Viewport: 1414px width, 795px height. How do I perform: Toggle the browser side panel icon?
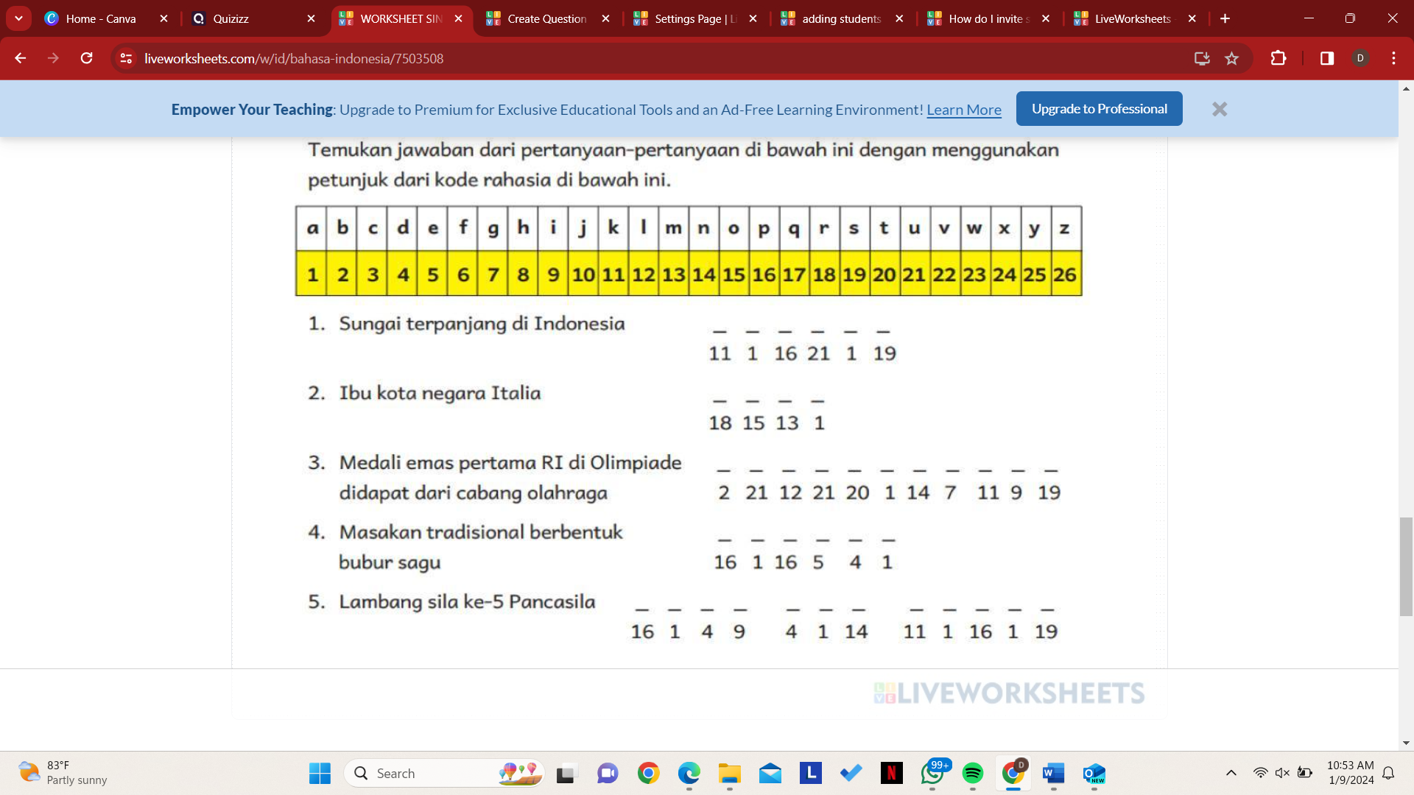1327,58
